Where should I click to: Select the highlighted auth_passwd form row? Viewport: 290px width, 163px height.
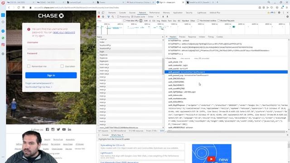pyautogui.click(x=226, y=72)
